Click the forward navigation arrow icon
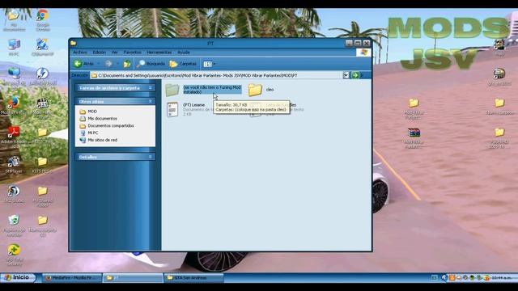This screenshot has width=518, height=291. coord(108,64)
